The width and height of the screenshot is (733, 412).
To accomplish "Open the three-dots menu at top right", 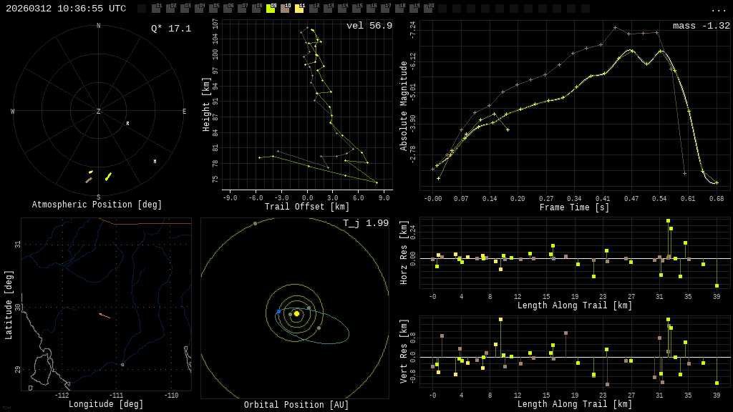I will pyautogui.click(x=718, y=9).
